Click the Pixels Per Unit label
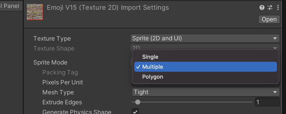 (63, 82)
